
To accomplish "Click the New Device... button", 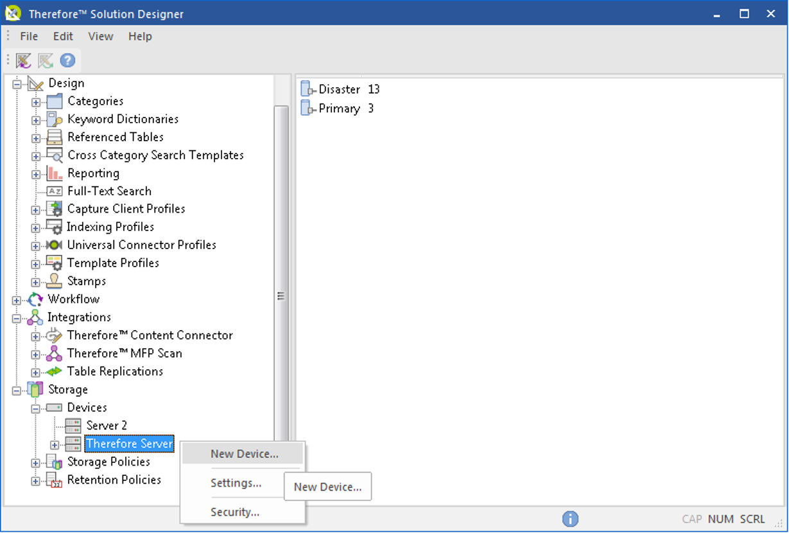I will click(327, 486).
